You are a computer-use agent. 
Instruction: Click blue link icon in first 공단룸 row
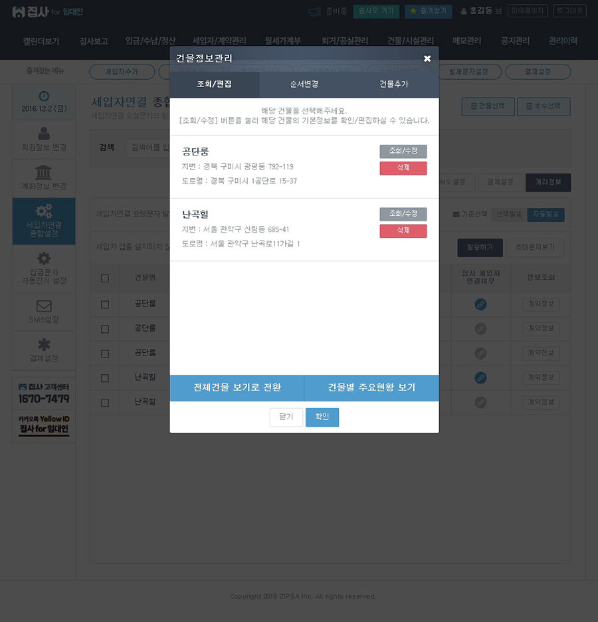[480, 304]
